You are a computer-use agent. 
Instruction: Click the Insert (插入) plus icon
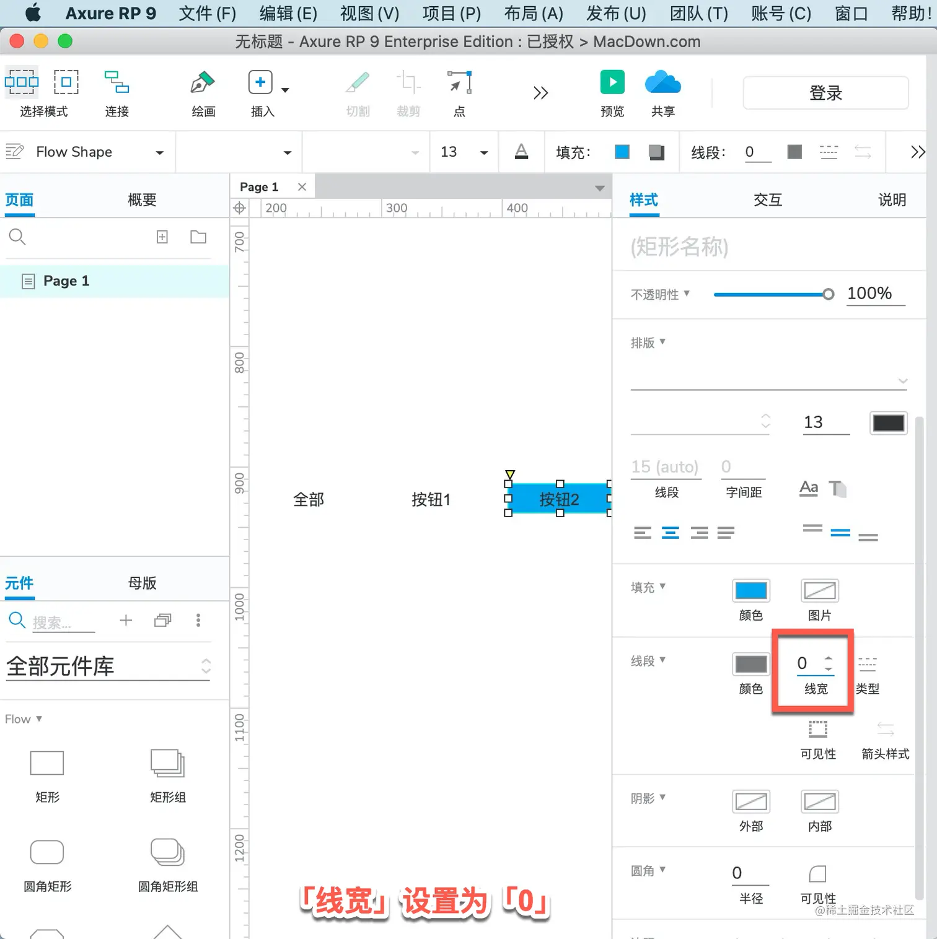point(260,82)
